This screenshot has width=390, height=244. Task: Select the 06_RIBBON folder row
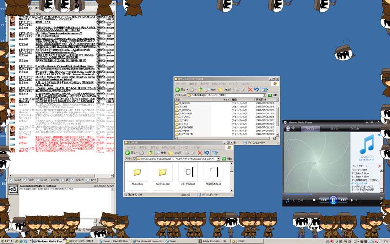(x=226, y=110)
